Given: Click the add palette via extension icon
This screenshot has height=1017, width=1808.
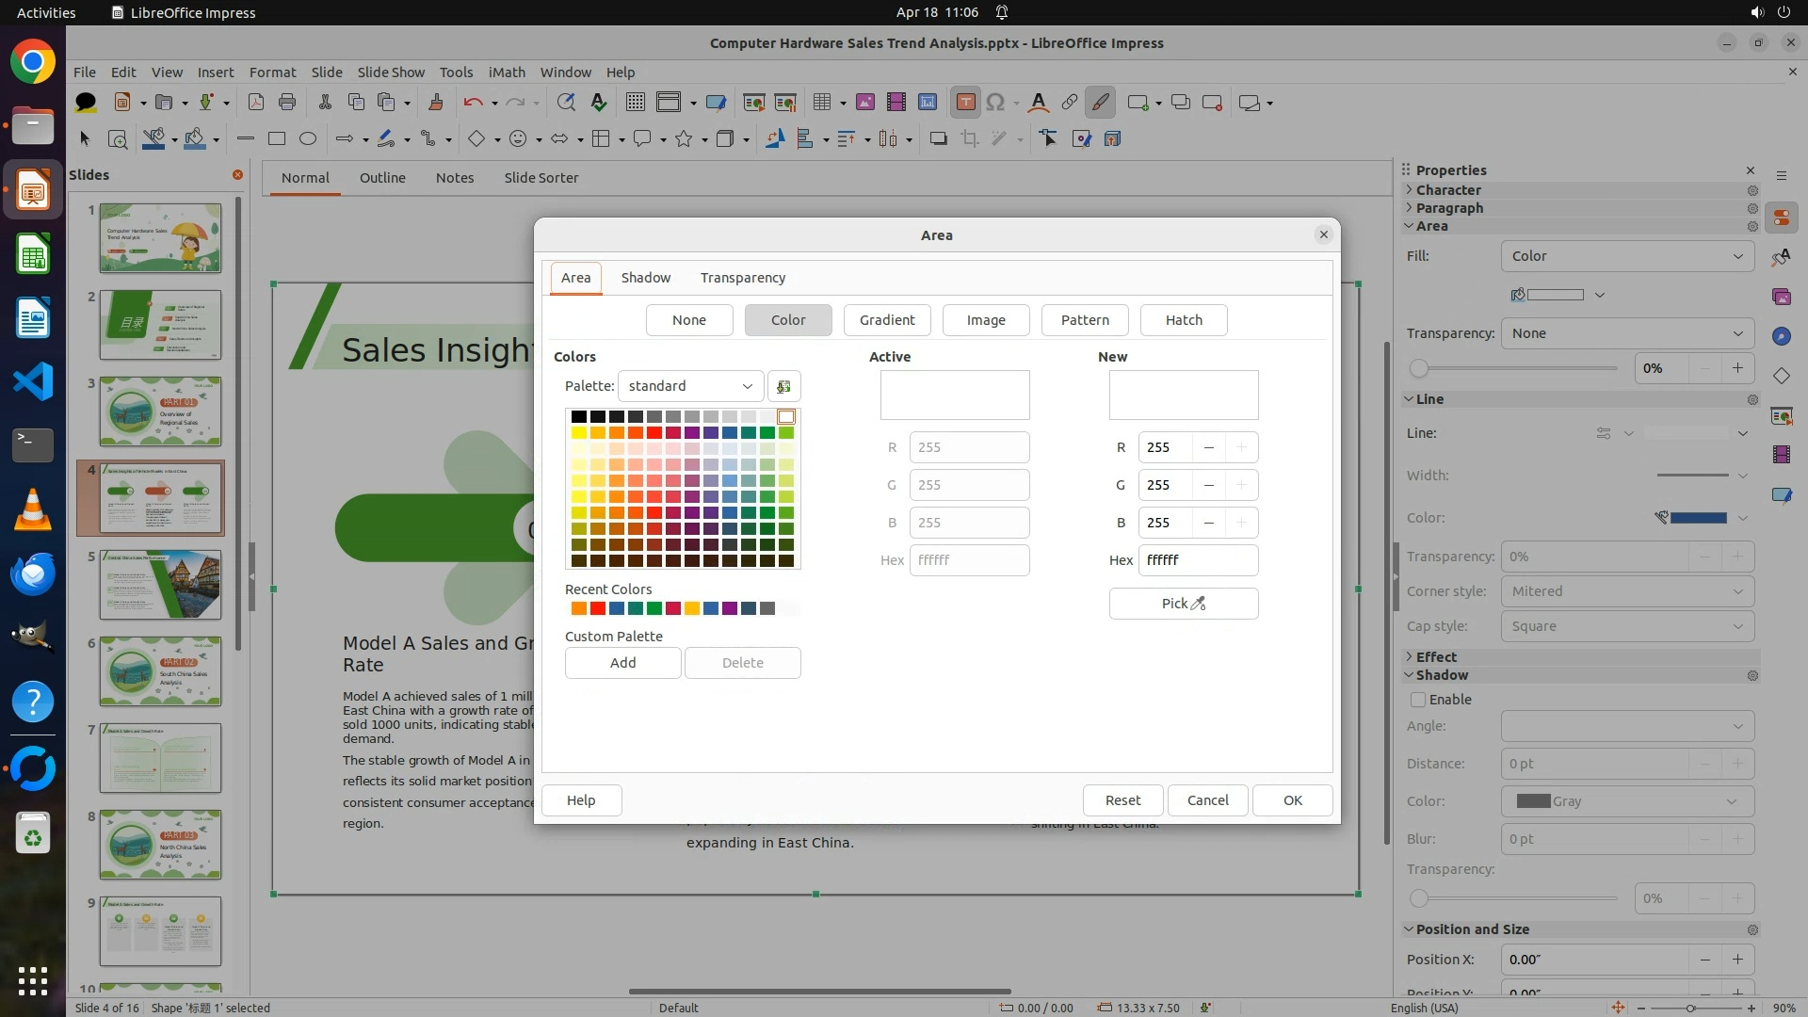Looking at the screenshot, I should [x=783, y=386].
